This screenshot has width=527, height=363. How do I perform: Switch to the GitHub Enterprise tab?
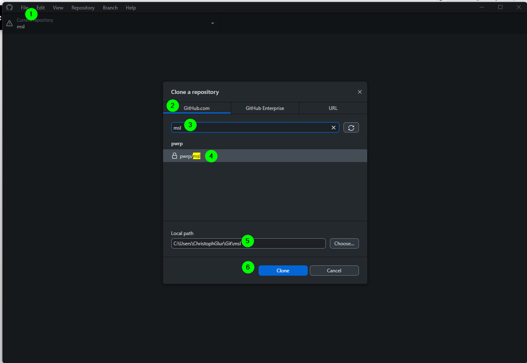click(x=265, y=108)
